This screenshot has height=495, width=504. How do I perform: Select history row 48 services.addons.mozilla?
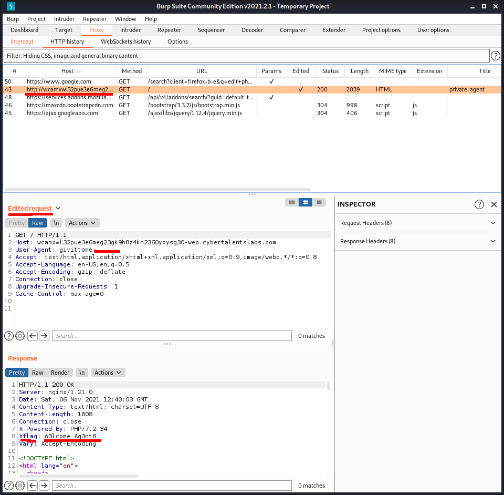252,97
